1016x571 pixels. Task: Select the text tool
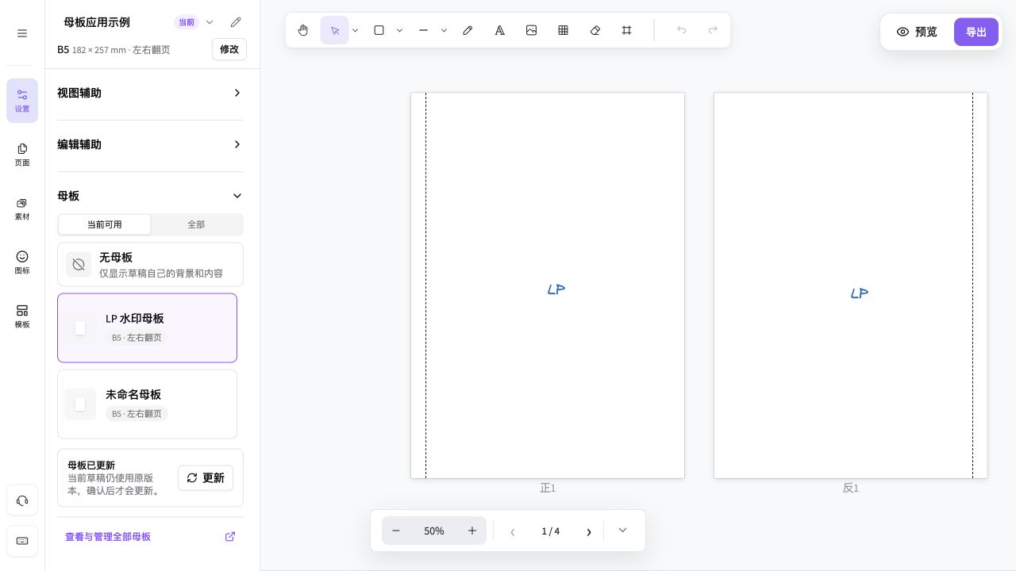pyautogui.click(x=500, y=30)
